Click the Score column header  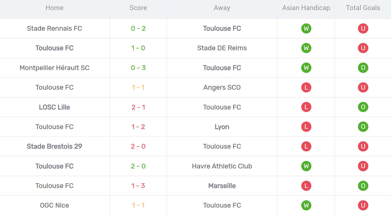pyautogui.click(x=138, y=8)
